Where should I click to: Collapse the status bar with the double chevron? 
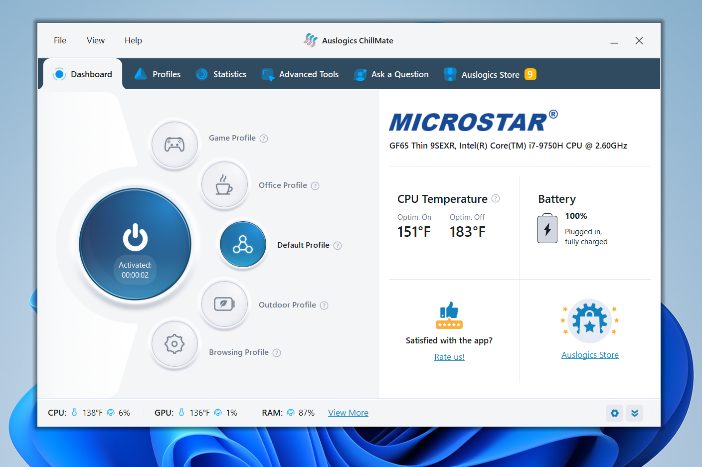click(x=634, y=413)
